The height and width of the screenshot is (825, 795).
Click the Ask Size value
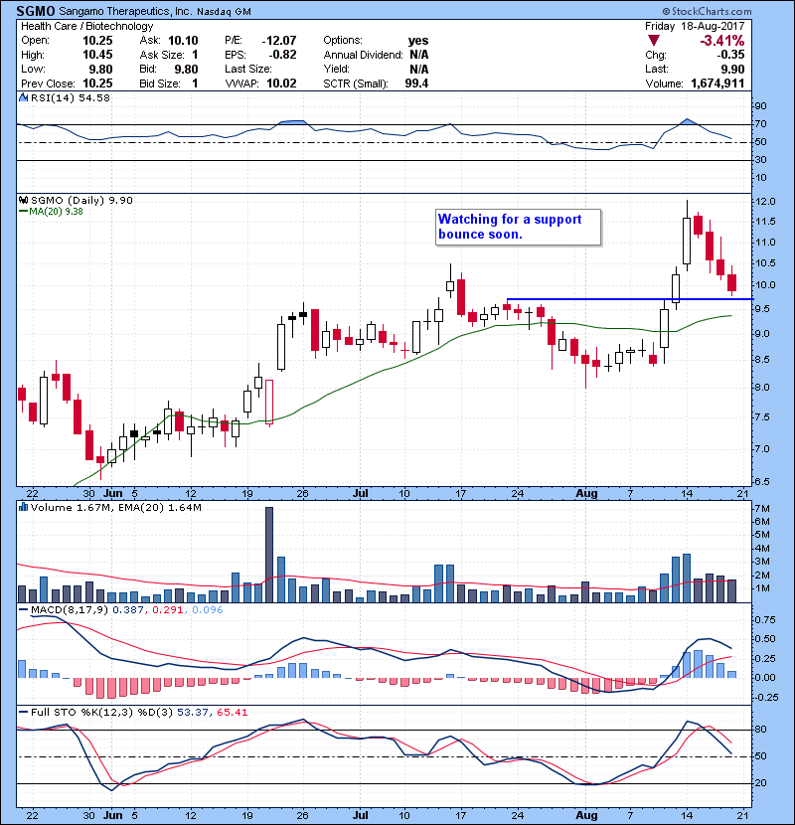(x=195, y=55)
